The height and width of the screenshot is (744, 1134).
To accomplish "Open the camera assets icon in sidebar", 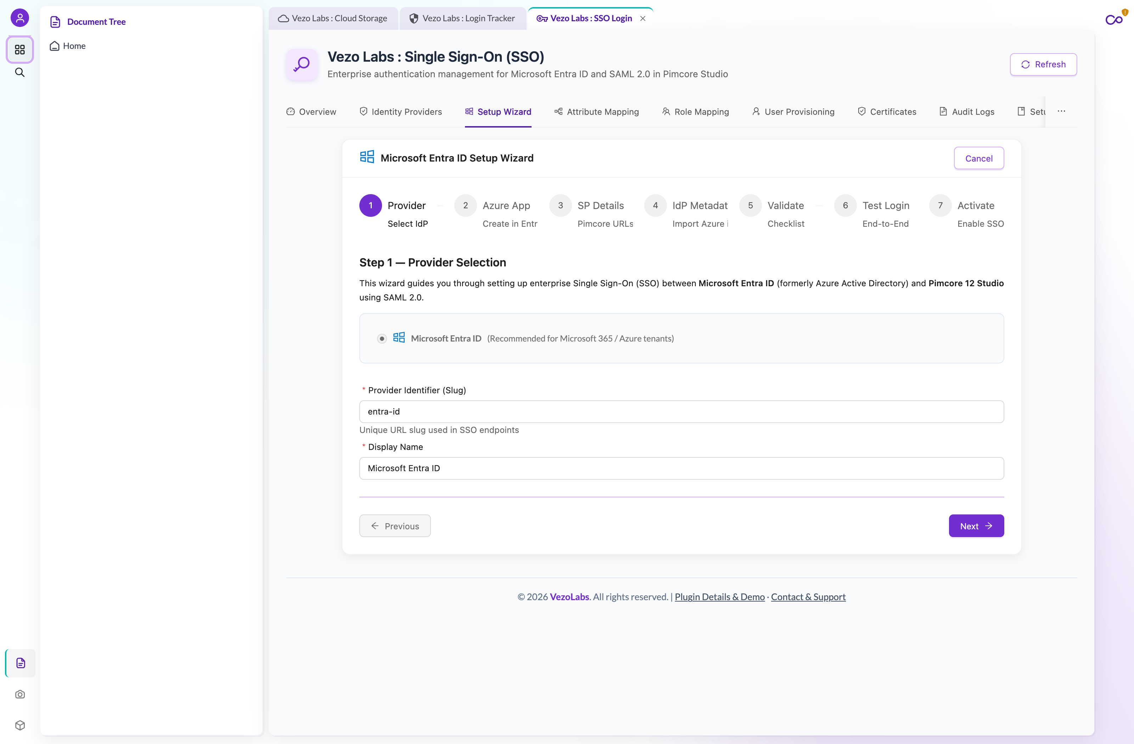I will pos(20,694).
